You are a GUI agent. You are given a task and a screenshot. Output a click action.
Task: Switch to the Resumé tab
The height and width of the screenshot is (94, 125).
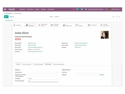coord(18,64)
